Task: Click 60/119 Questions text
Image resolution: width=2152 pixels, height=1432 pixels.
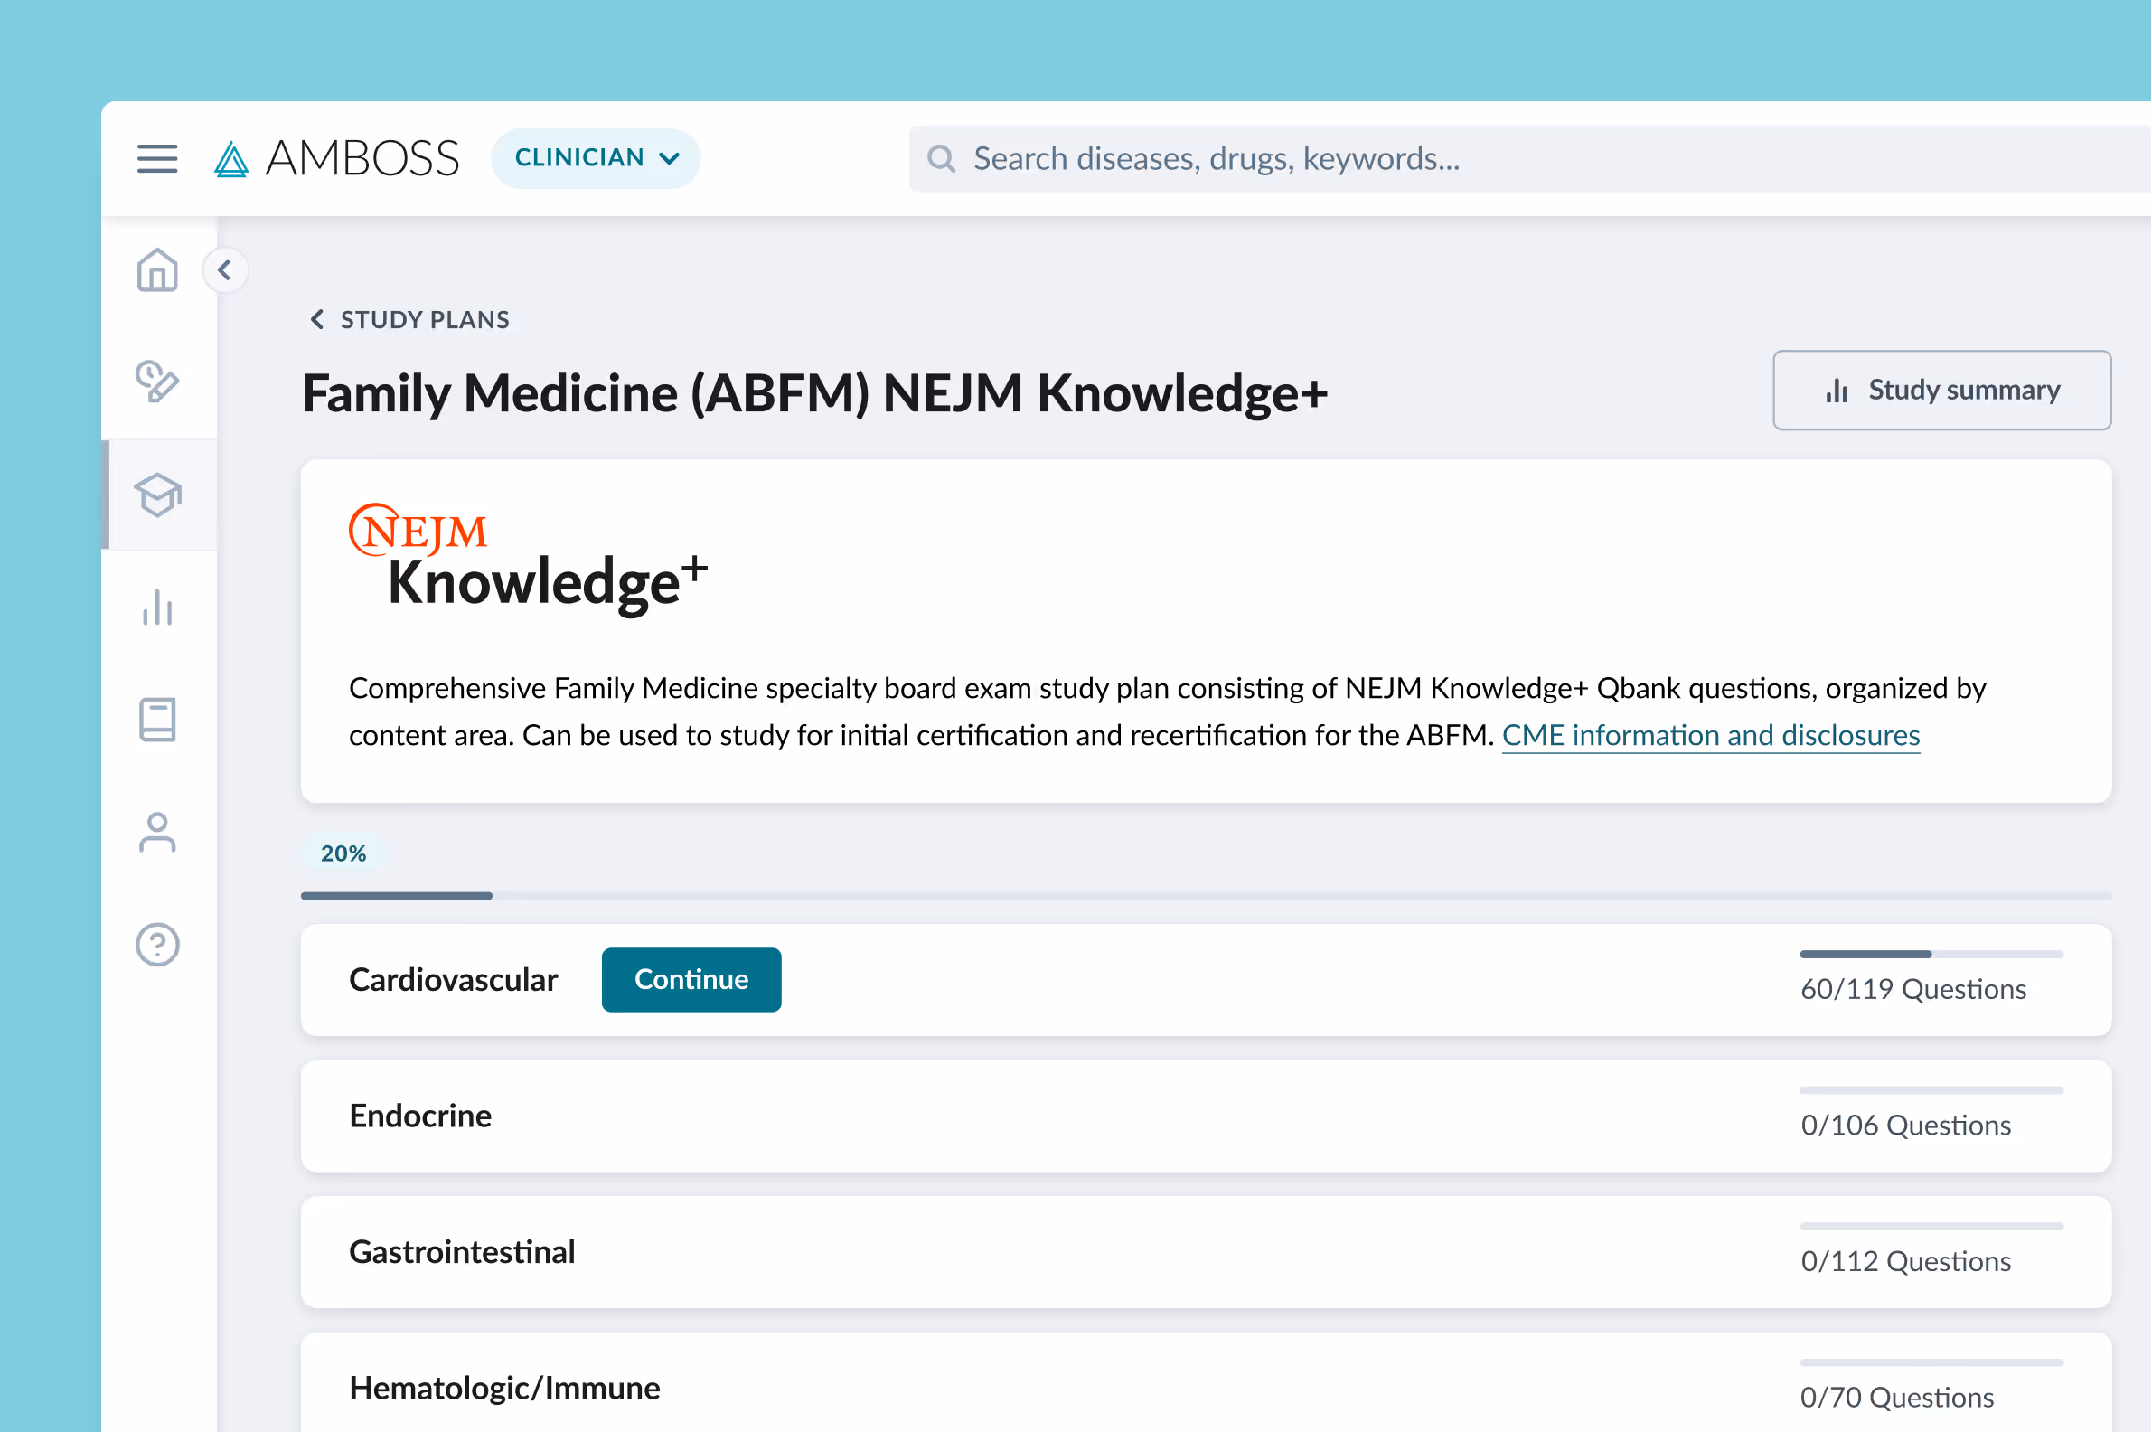Action: click(1912, 989)
